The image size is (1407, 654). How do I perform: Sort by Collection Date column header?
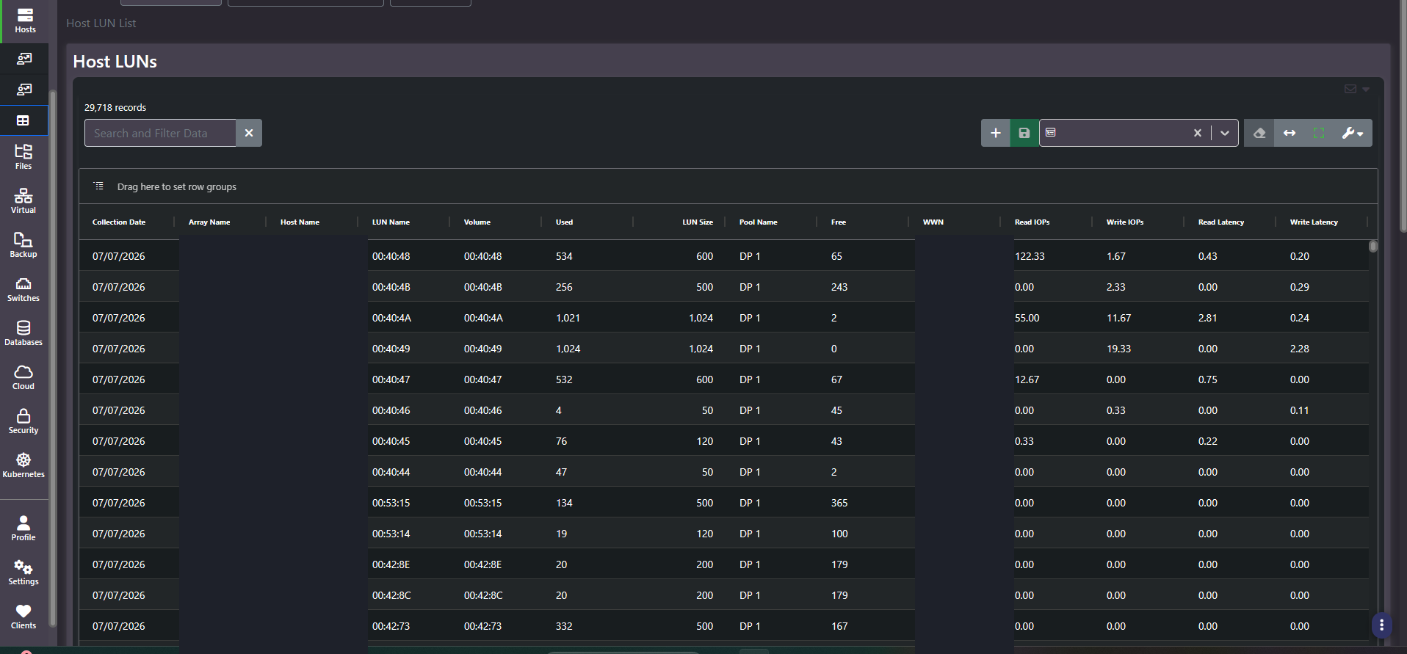[x=119, y=222]
